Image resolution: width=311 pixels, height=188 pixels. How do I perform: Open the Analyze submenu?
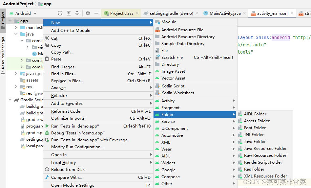[x=98, y=88]
